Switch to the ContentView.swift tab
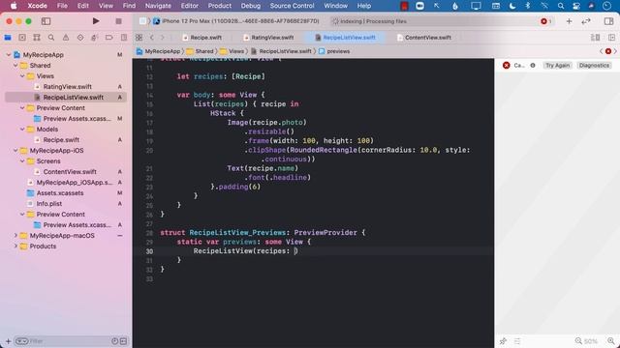The height and width of the screenshot is (348, 620). pyautogui.click(x=424, y=38)
